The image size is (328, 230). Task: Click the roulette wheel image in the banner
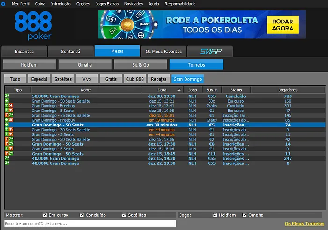coord(128,24)
